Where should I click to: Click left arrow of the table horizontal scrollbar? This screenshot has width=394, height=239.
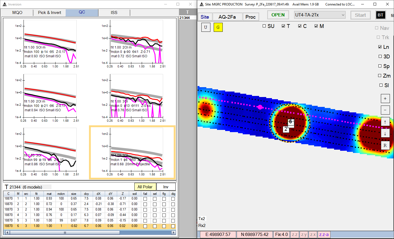pyautogui.click(x=7, y=233)
